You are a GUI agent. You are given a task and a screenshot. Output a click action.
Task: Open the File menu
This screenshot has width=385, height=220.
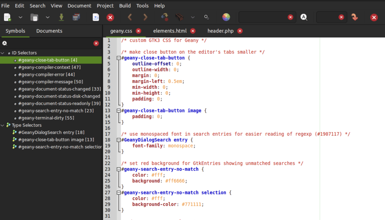[x=5, y=5]
